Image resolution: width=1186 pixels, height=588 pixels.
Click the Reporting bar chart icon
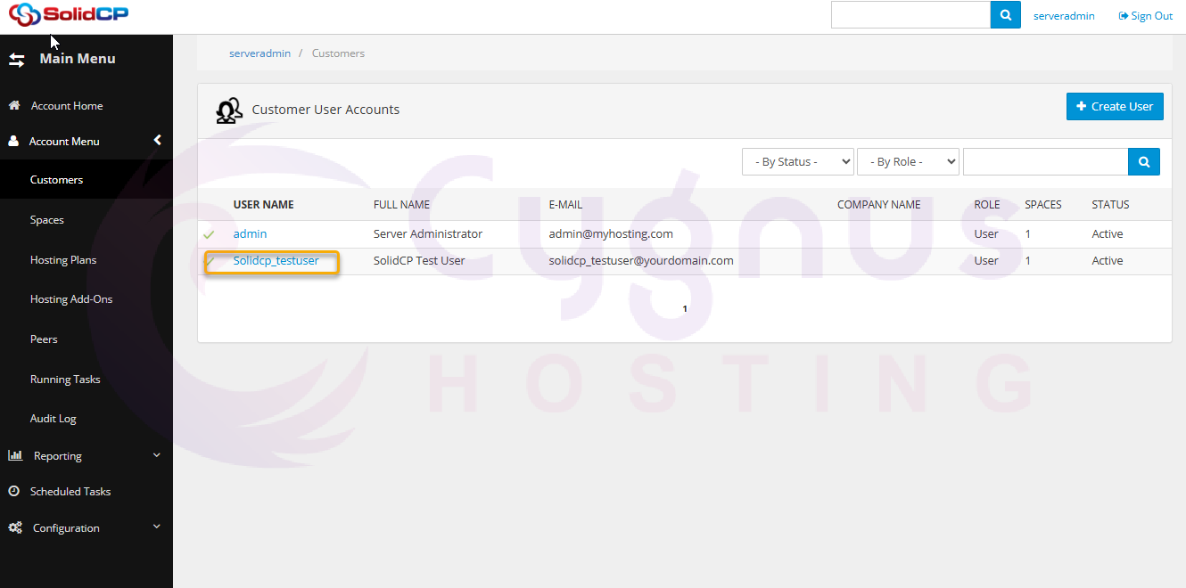(15, 455)
